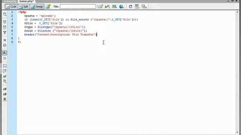The width and height of the screenshot is (241, 135).
Task: Open the green arrow debug menu
Action: [107, 7]
